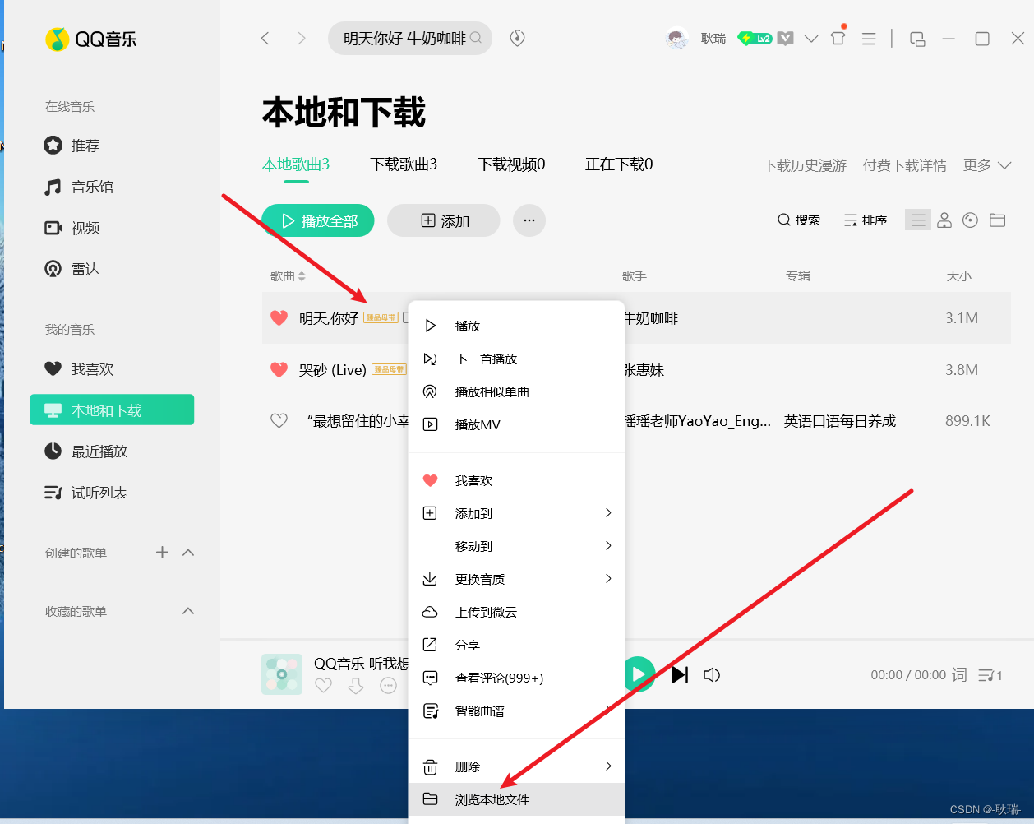Switch to 下载视频0 tab
This screenshot has width=1034, height=824.
511,164
